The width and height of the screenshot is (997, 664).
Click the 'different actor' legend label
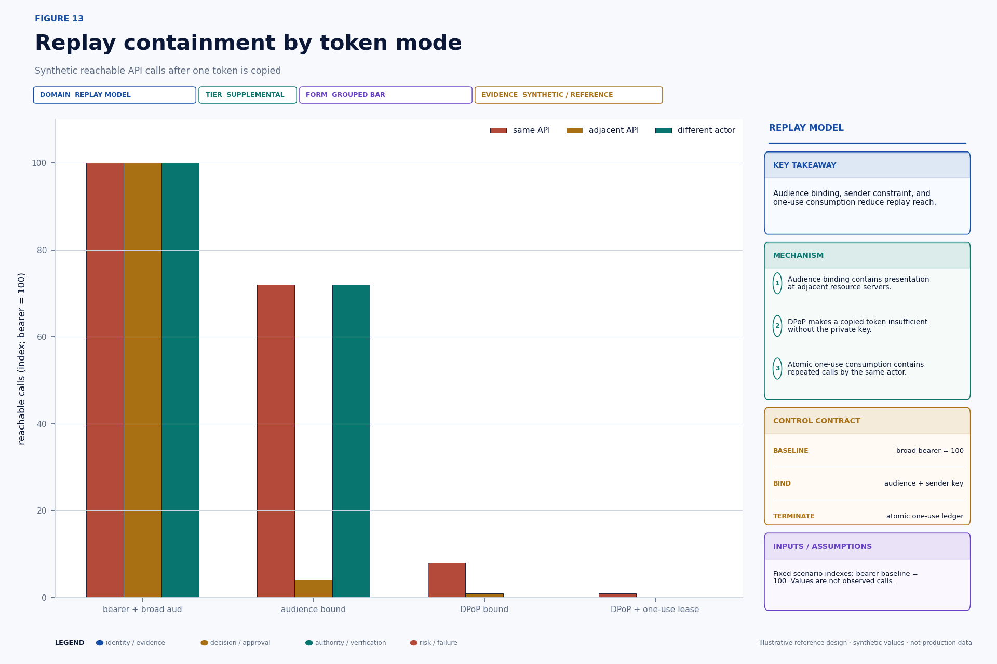coord(706,130)
